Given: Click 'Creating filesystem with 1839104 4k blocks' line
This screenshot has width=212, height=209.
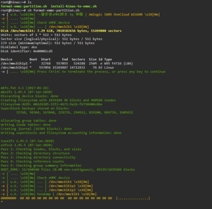Looking at the screenshot, I should point(58,100).
